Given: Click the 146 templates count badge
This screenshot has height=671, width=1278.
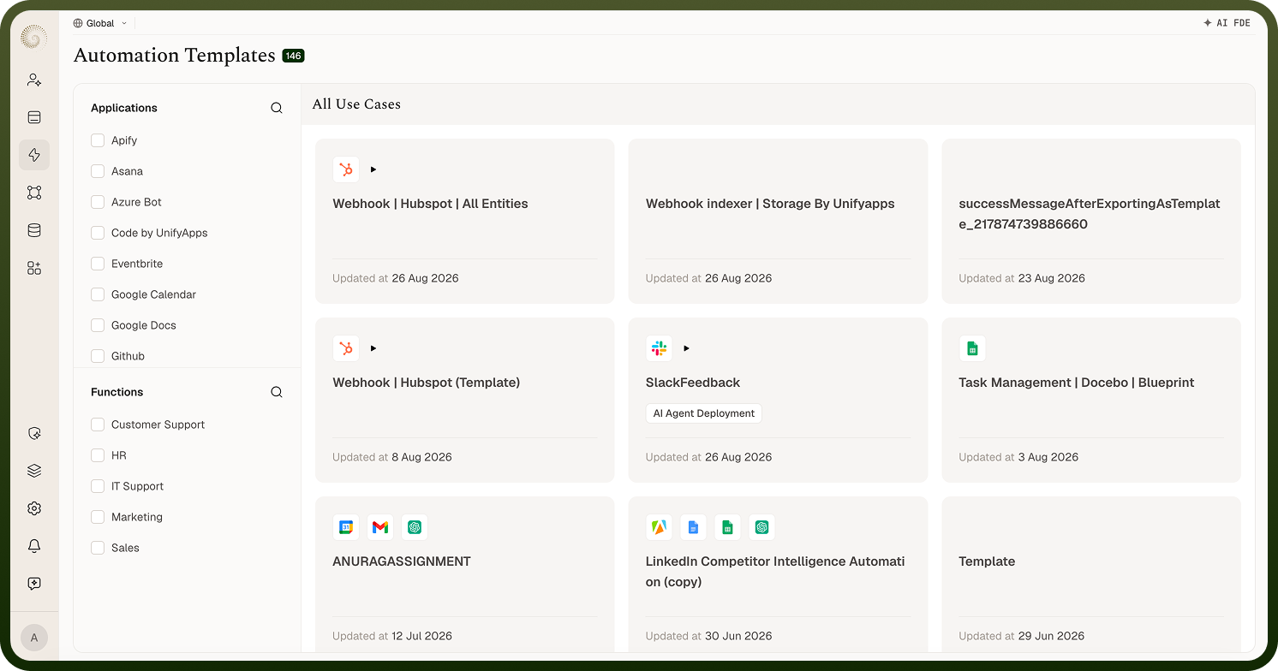Looking at the screenshot, I should pos(294,56).
